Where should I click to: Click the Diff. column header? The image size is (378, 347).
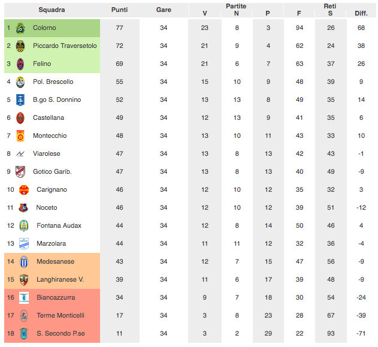pos(361,14)
